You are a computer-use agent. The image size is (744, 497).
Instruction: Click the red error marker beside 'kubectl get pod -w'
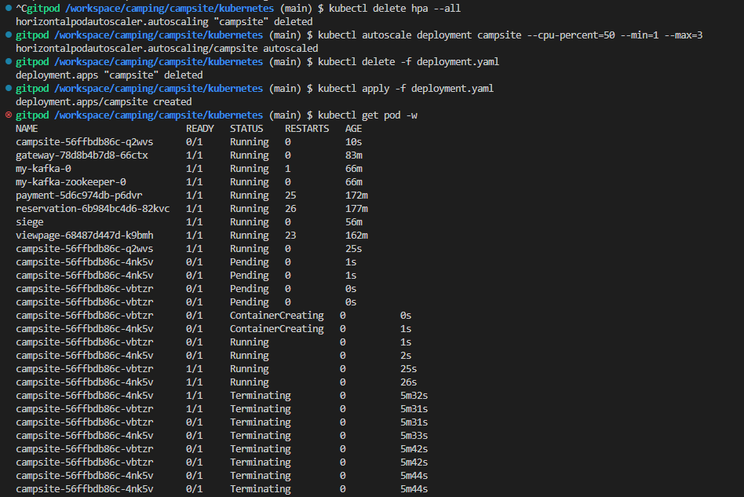[x=9, y=115]
